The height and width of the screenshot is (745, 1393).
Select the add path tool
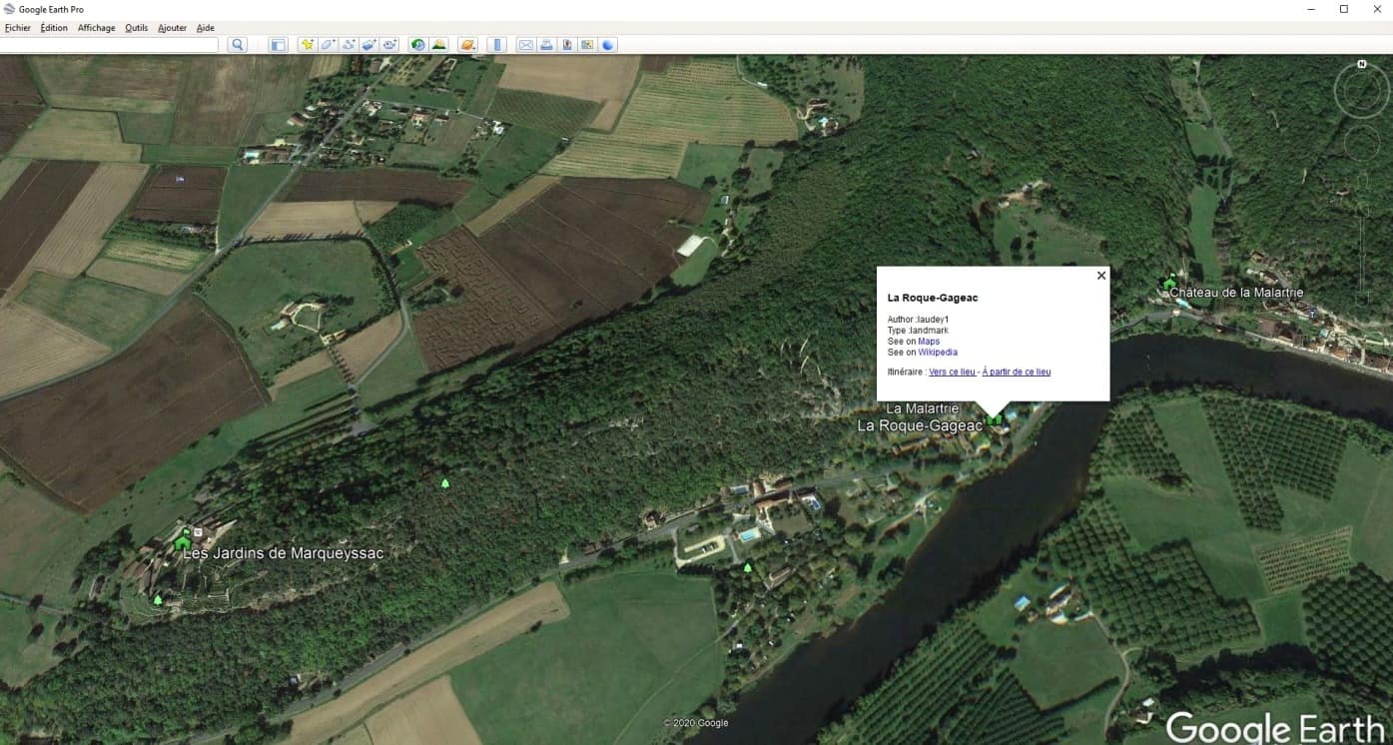pos(348,45)
